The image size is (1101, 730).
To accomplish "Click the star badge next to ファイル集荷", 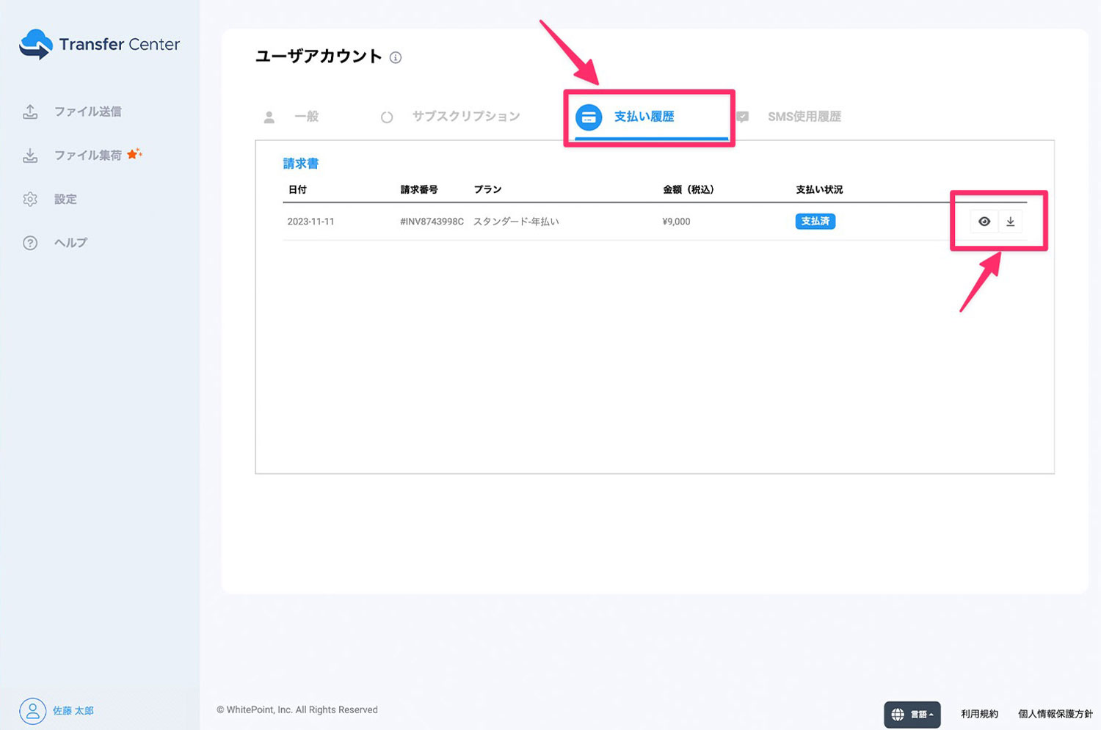I will tap(134, 153).
